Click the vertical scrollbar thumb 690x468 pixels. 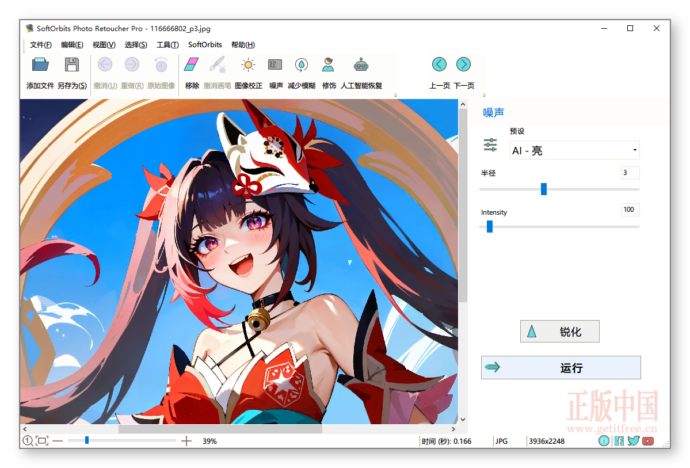tap(463, 206)
